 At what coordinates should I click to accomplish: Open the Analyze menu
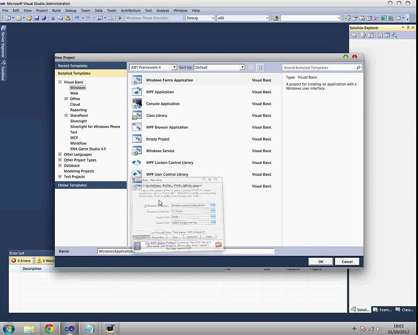pyautogui.click(x=163, y=10)
